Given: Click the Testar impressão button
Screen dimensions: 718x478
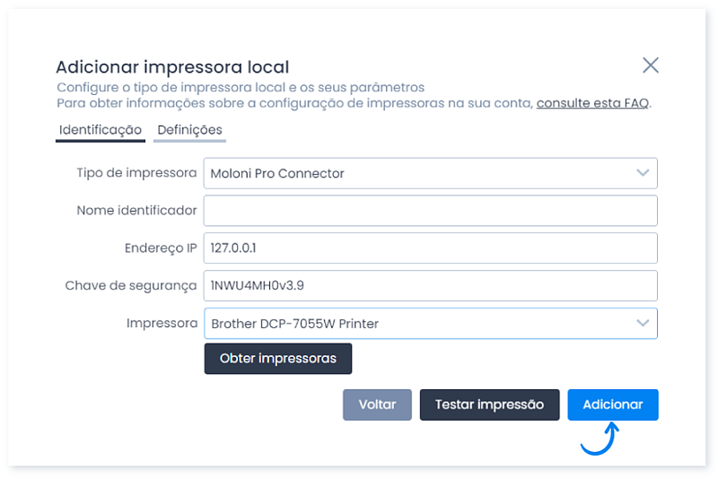Looking at the screenshot, I should [x=489, y=404].
